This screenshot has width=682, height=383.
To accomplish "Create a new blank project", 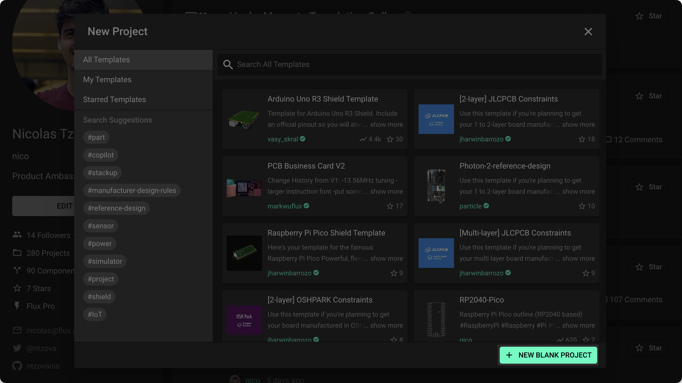I will pos(548,355).
